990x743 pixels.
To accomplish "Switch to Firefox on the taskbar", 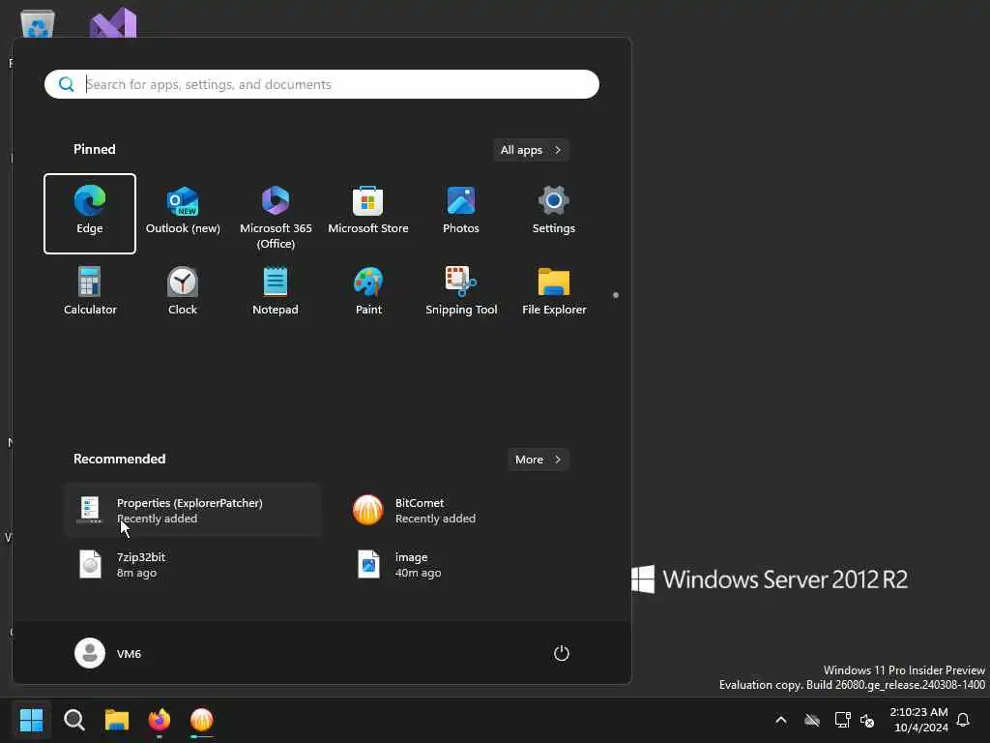I will tap(160, 720).
